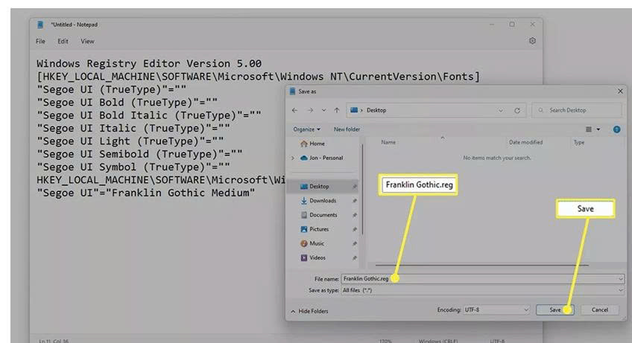Open the Encoding UTF-8 dropdown
The width and height of the screenshot is (632, 343).
point(496,310)
